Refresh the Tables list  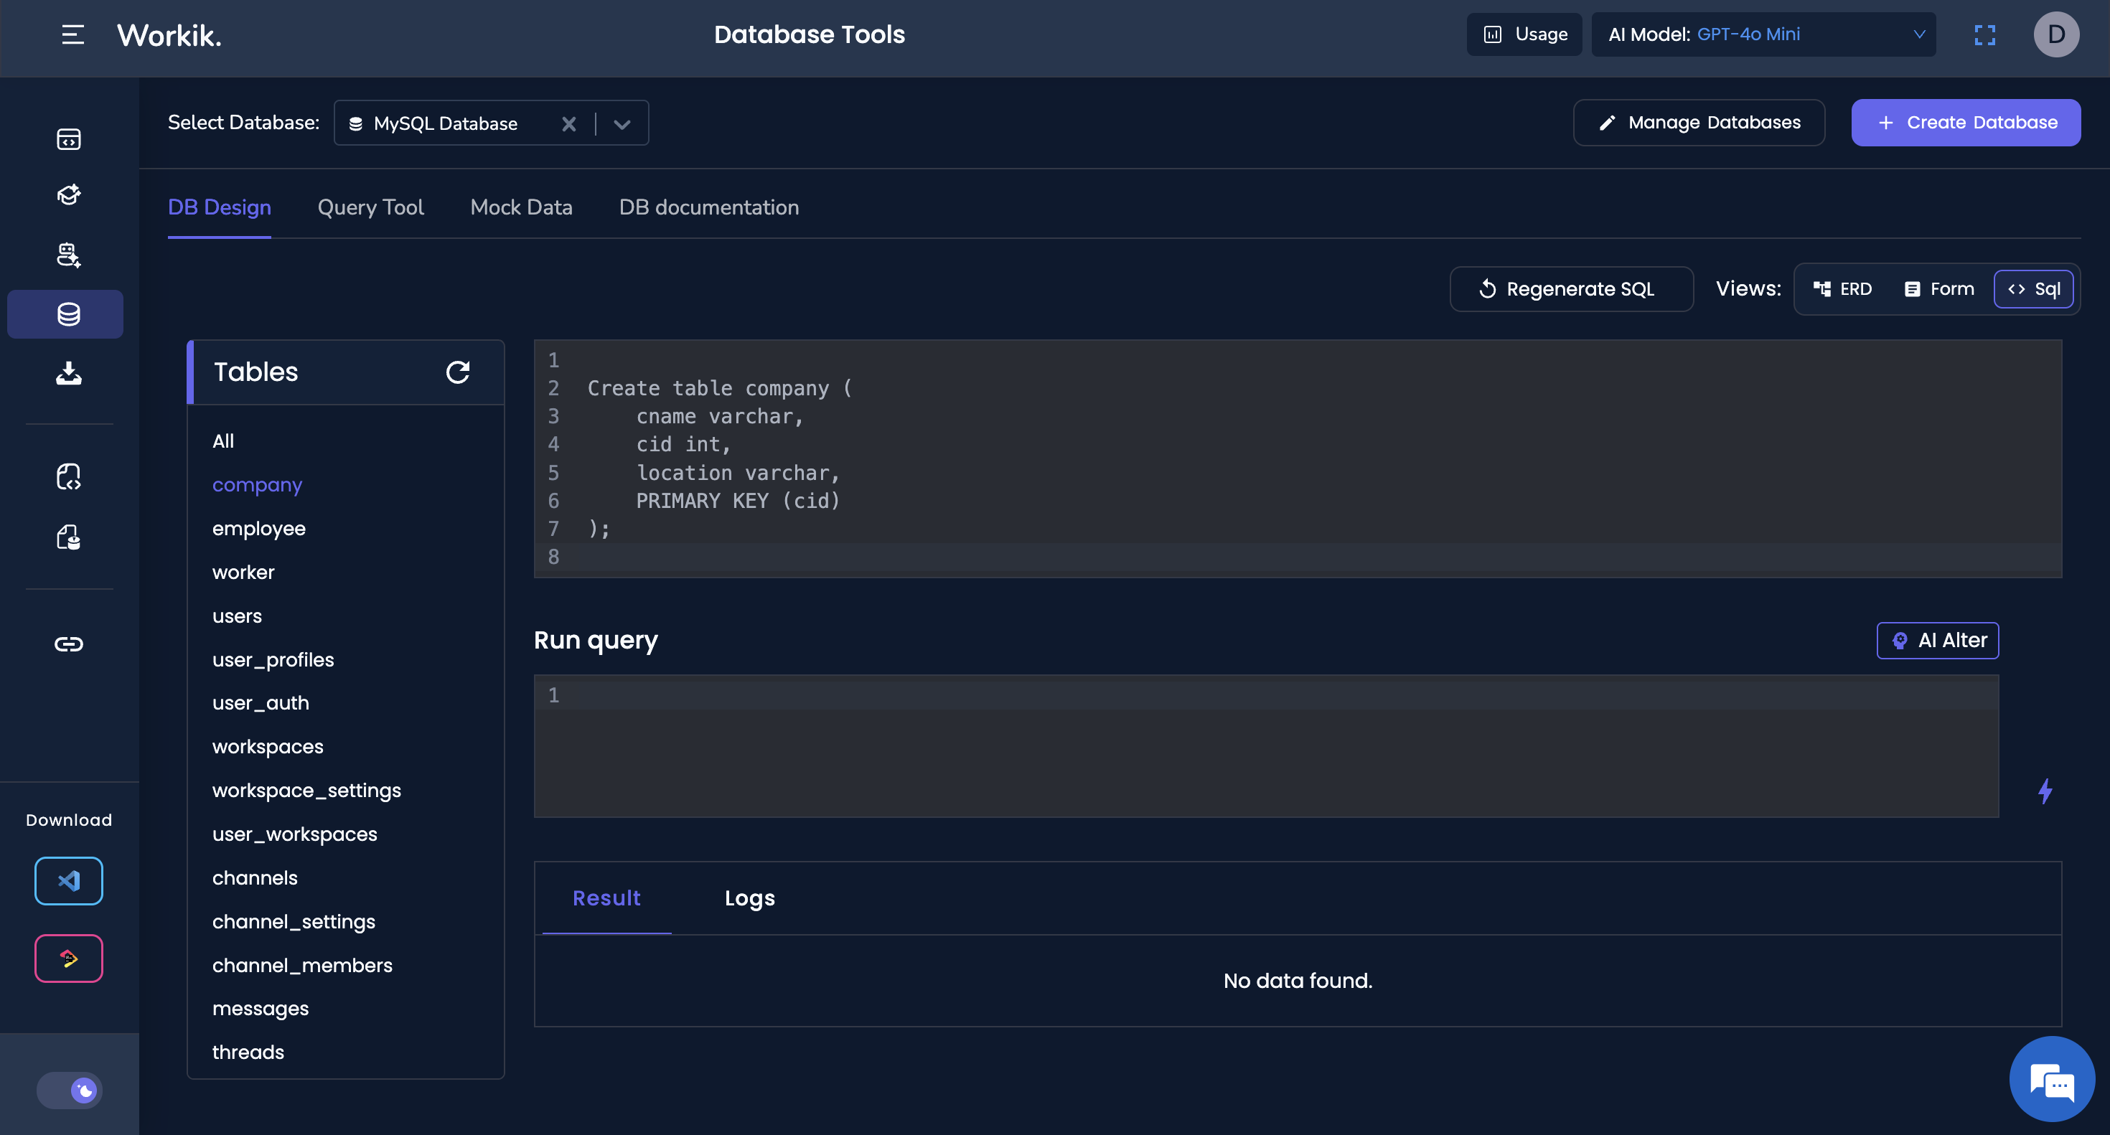click(x=458, y=372)
